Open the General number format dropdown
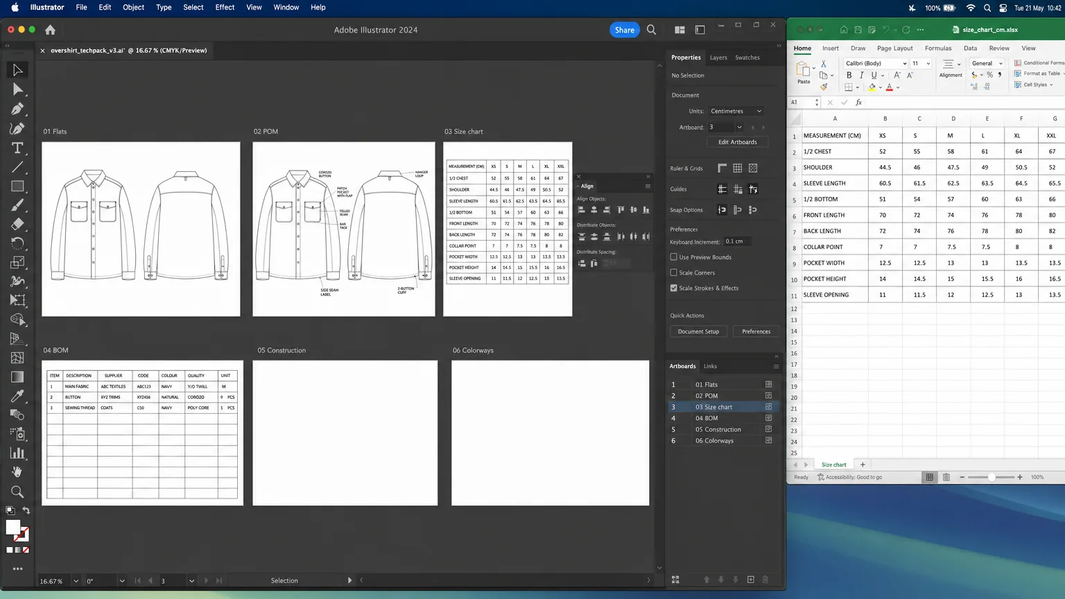 point(987,63)
